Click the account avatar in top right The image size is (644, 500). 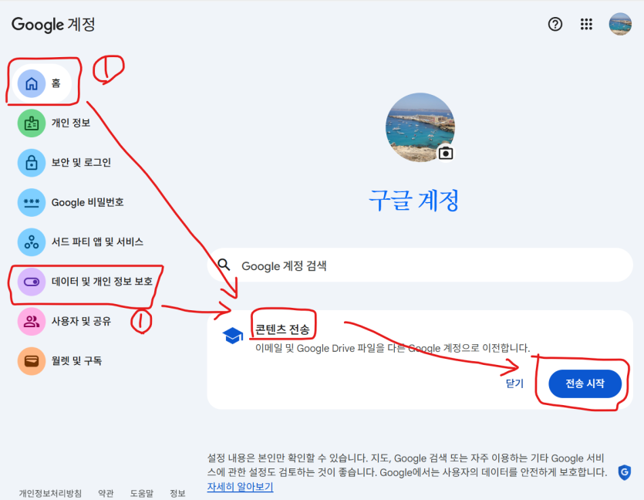coord(620,24)
